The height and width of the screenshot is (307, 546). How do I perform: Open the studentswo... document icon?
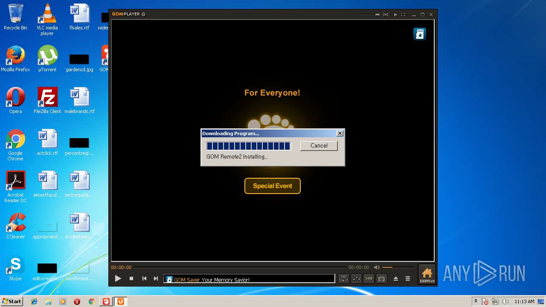tap(79, 226)
